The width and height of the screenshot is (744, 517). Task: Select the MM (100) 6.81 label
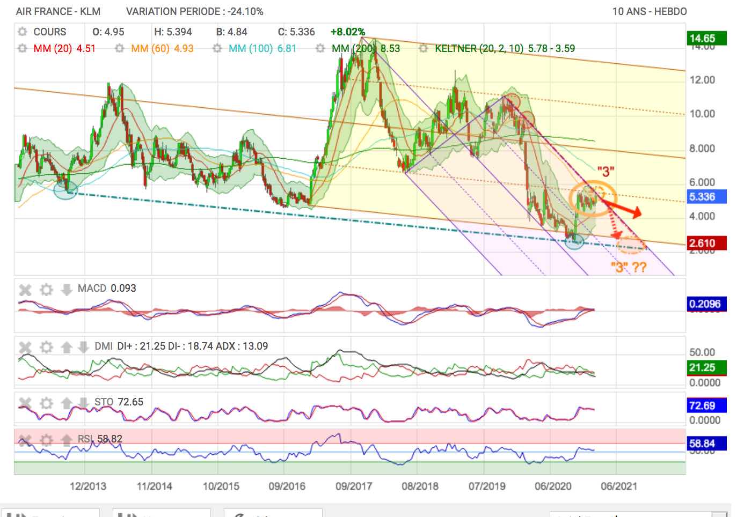262,48
